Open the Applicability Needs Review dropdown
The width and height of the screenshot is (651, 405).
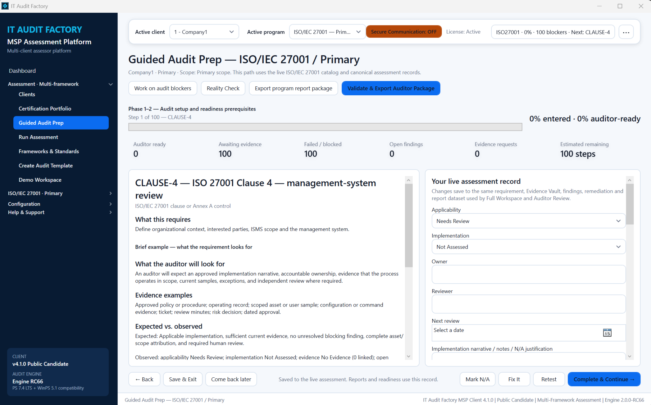528,221
